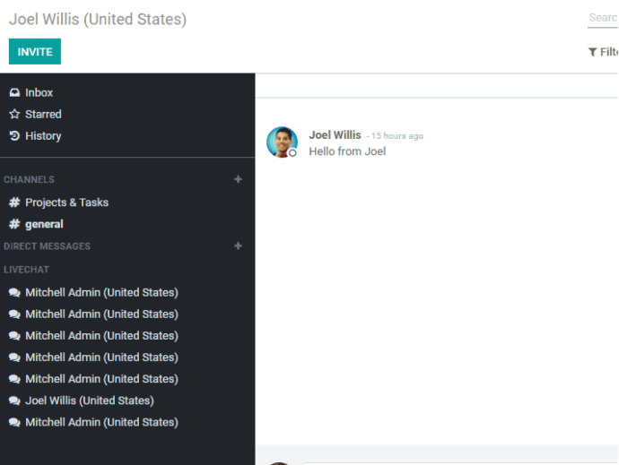This screenshot has width=619, height=465.
Task: Add a new channel with plus icon
Action: pos(238,179)
